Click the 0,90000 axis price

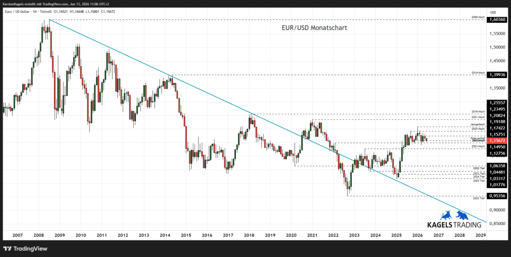pyautogui.click(x=497, y=210)
